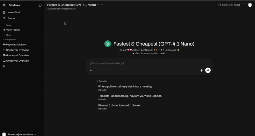Open the model selector dropdown
The height and width of the screenshot is (136, 255).
98,5
